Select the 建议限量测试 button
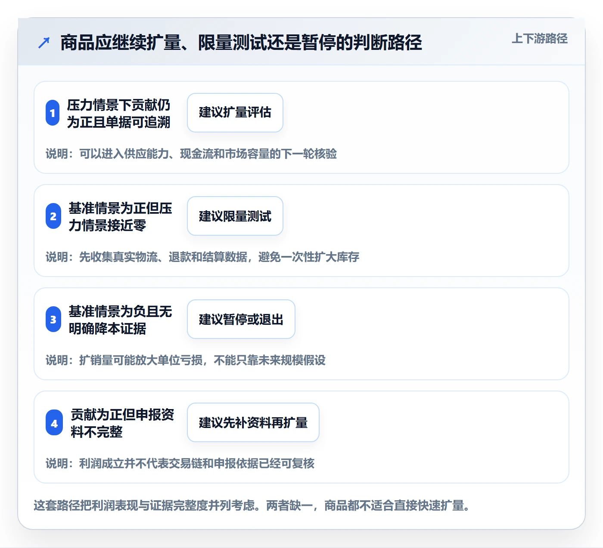 tap(235, 216)
